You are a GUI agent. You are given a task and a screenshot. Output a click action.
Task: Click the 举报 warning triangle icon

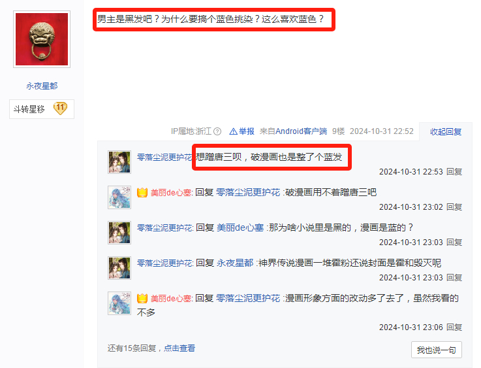(233, 131)
